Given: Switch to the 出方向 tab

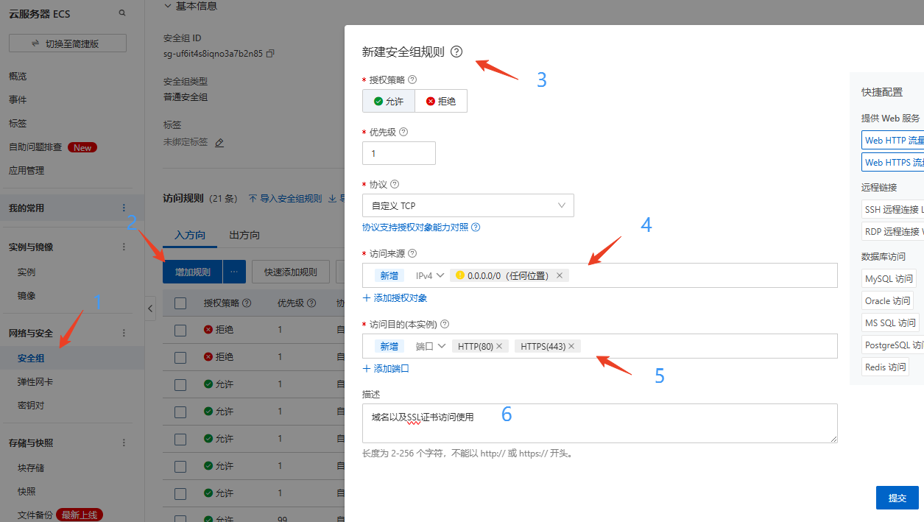Looking at the screenshot, I should coord(244,234).
